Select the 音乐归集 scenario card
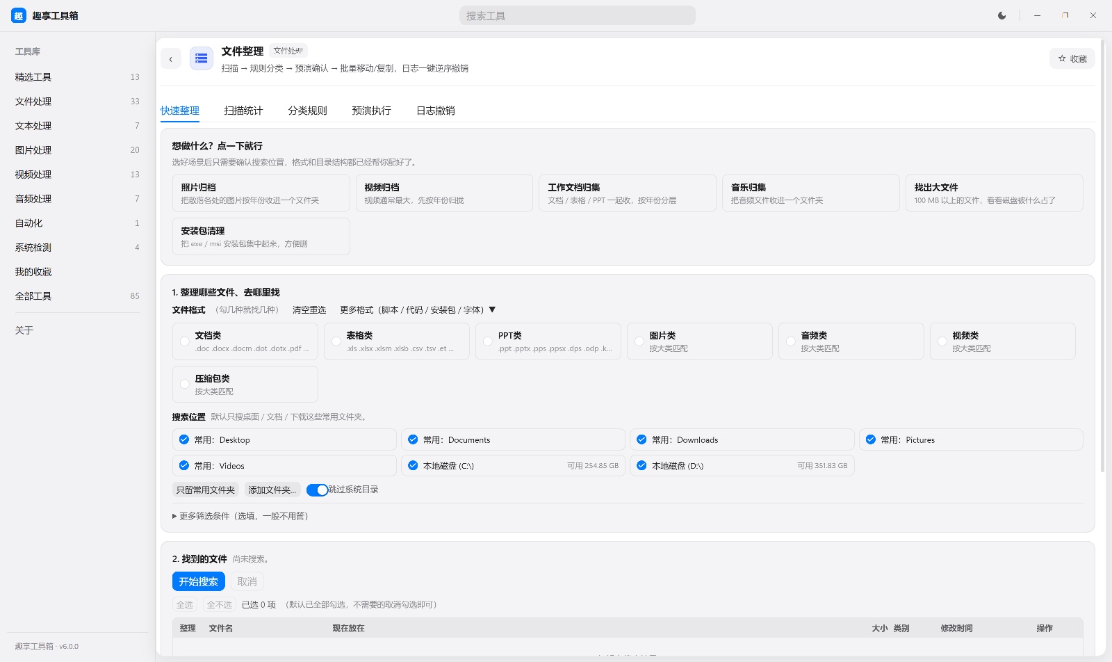The height and width of the screenshot is (662, 1112). (x=811, y=193)
